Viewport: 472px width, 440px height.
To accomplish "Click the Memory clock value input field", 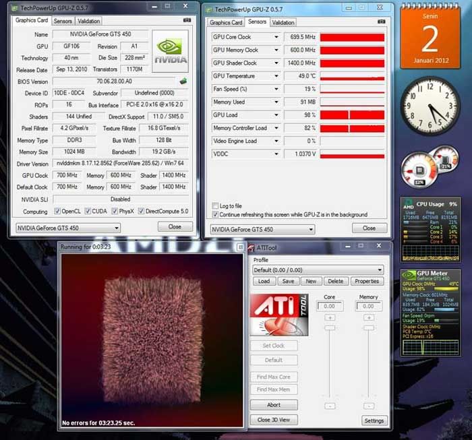I will (369, 306).
